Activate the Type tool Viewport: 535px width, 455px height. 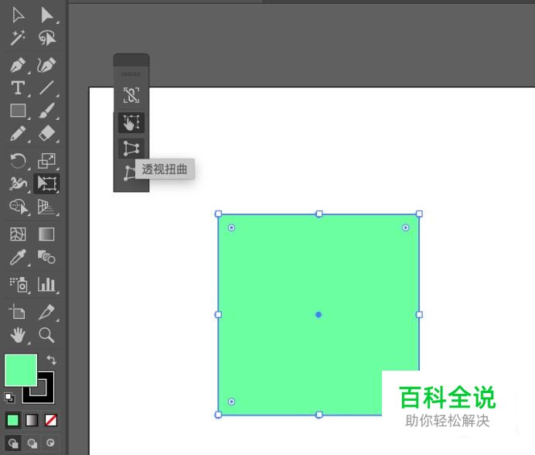pyautogui.click(x=18, y=87)
